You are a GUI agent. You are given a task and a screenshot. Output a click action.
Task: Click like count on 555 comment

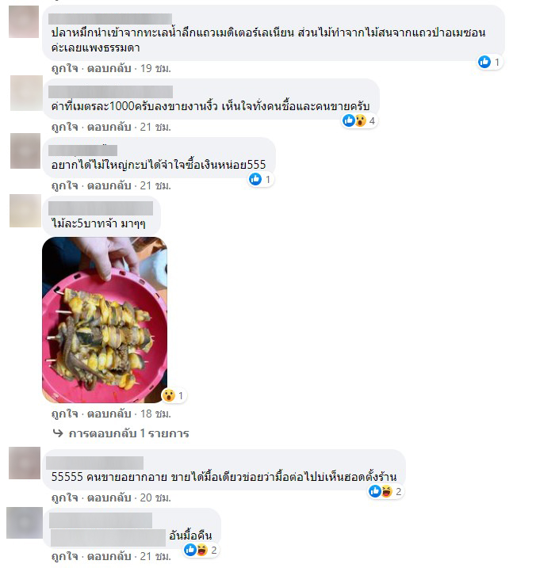pos(268,179)
